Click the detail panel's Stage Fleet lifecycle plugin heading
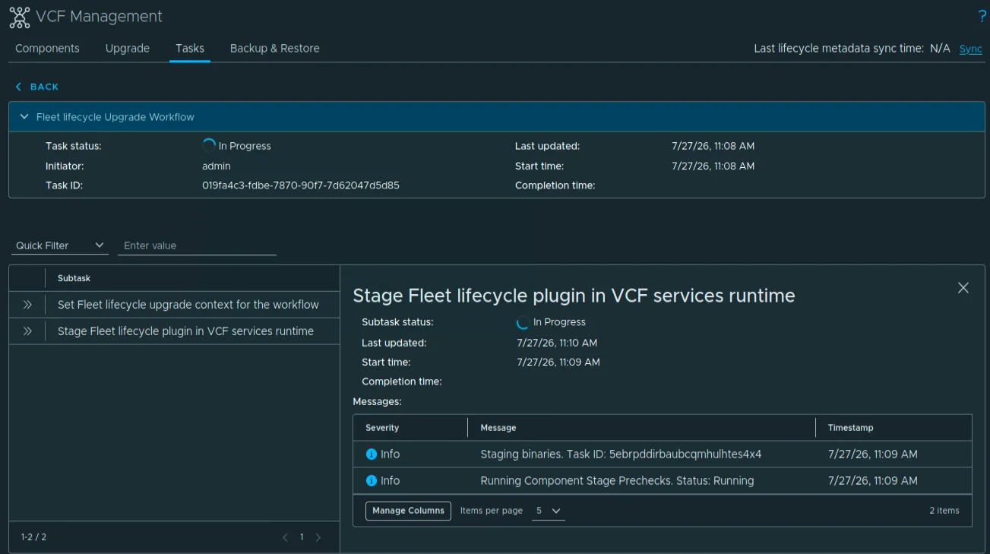990x554 pixels. point(574,296)
